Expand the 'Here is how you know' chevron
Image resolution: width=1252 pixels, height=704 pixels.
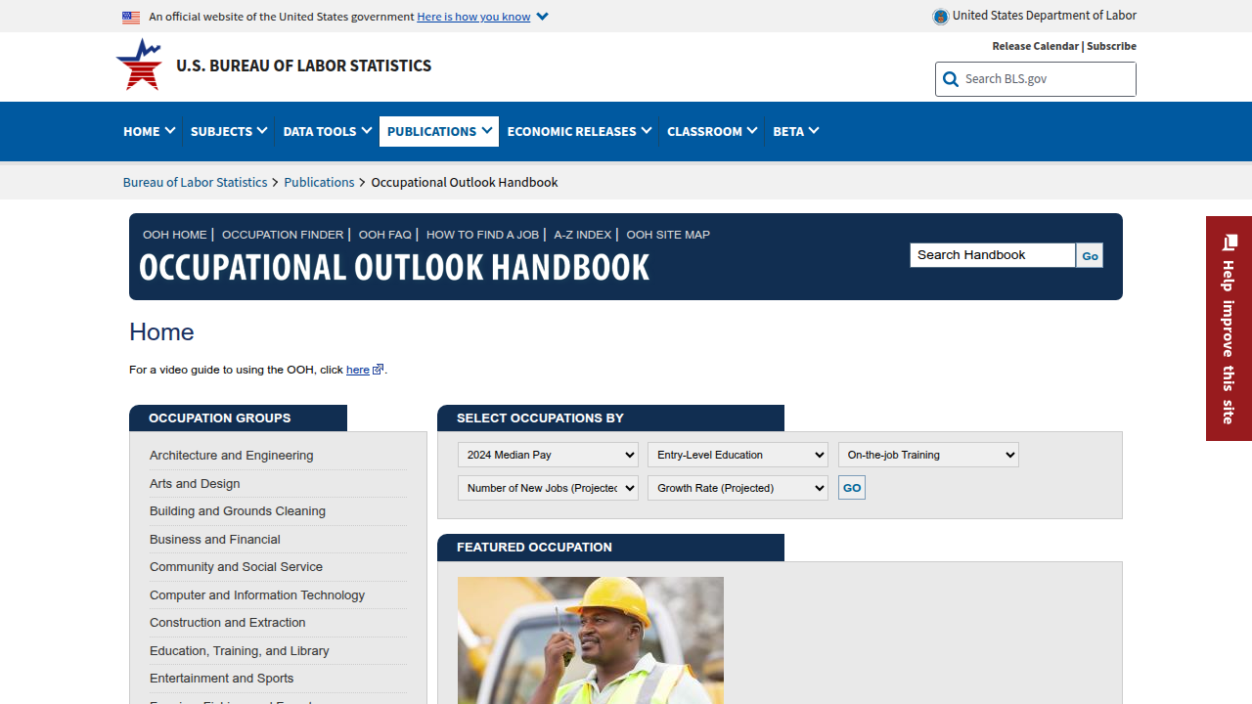tap(543, 17)
